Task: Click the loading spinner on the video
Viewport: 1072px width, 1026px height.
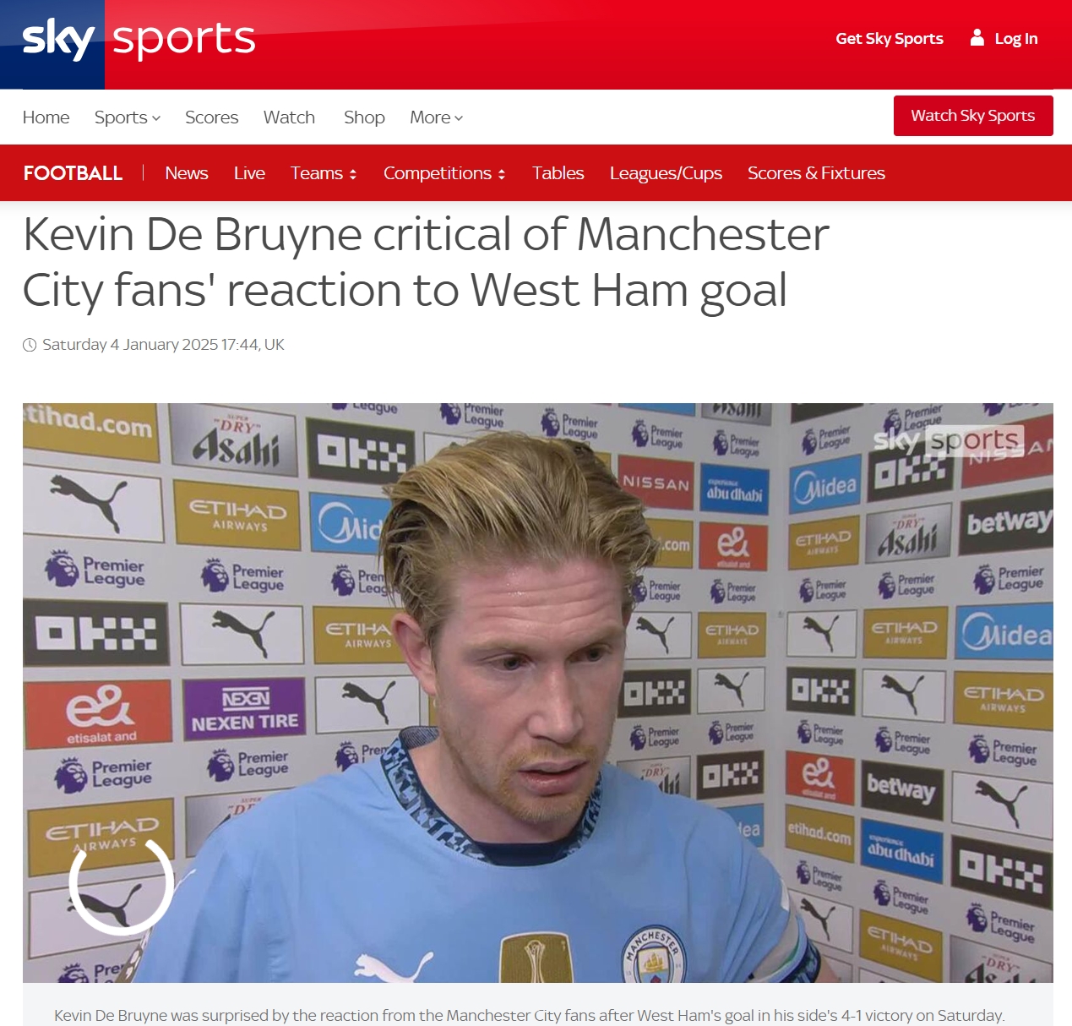Action: pyautogui.click(x=121, y=884)
